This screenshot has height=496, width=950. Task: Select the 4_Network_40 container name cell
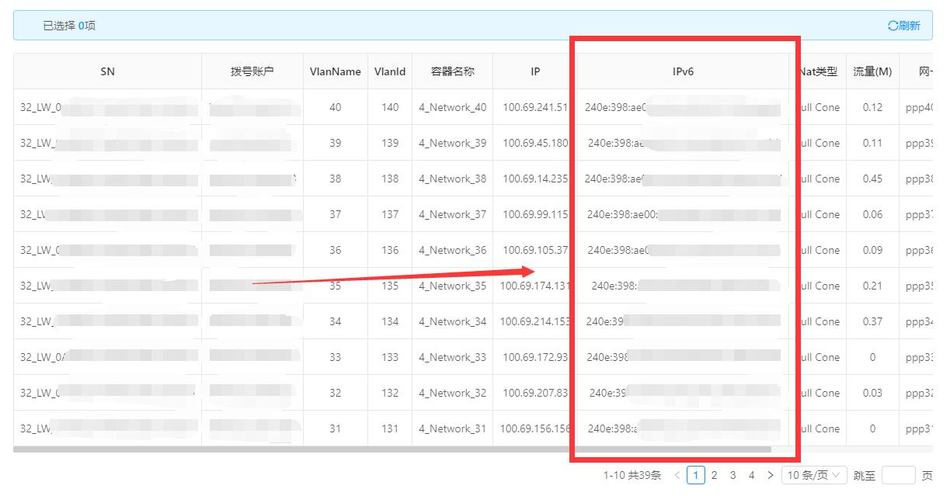(x=451, y=107)
